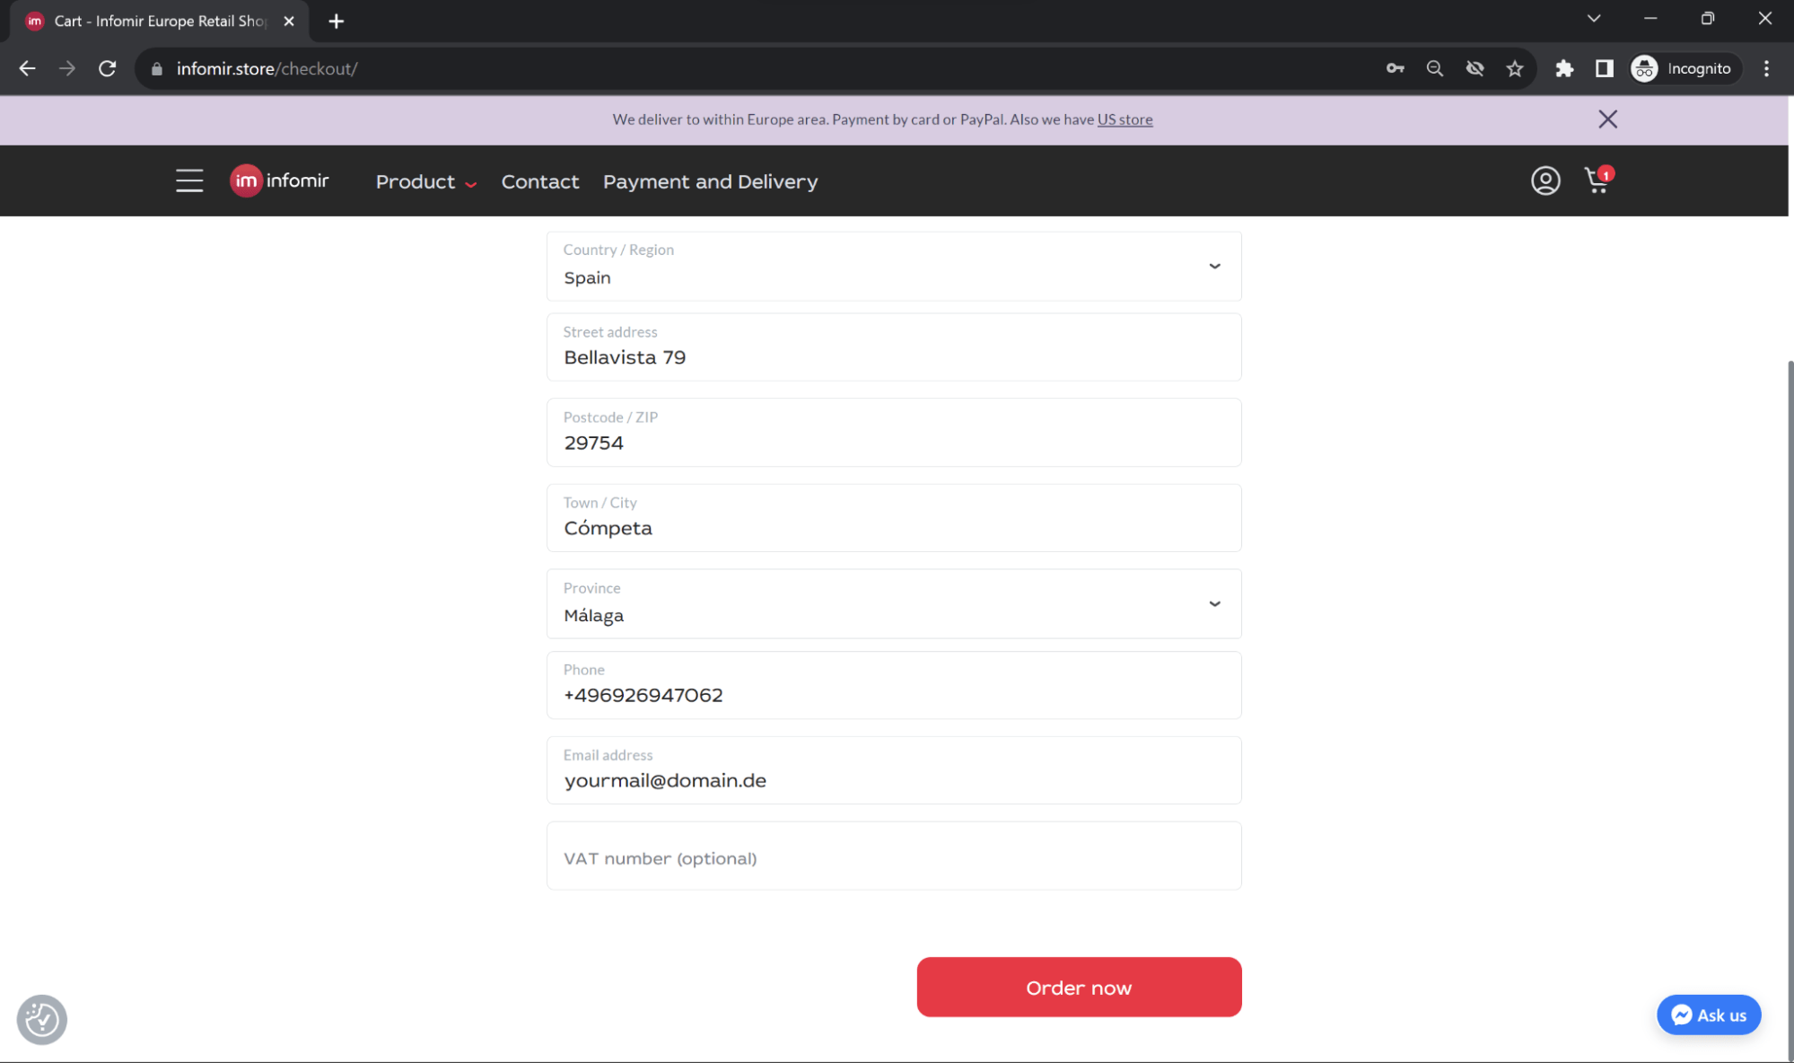Screen dimensions: 1794x1063
Task: Open the Chrome extensions puzzle icon
Action: (x=1564, y=68)
